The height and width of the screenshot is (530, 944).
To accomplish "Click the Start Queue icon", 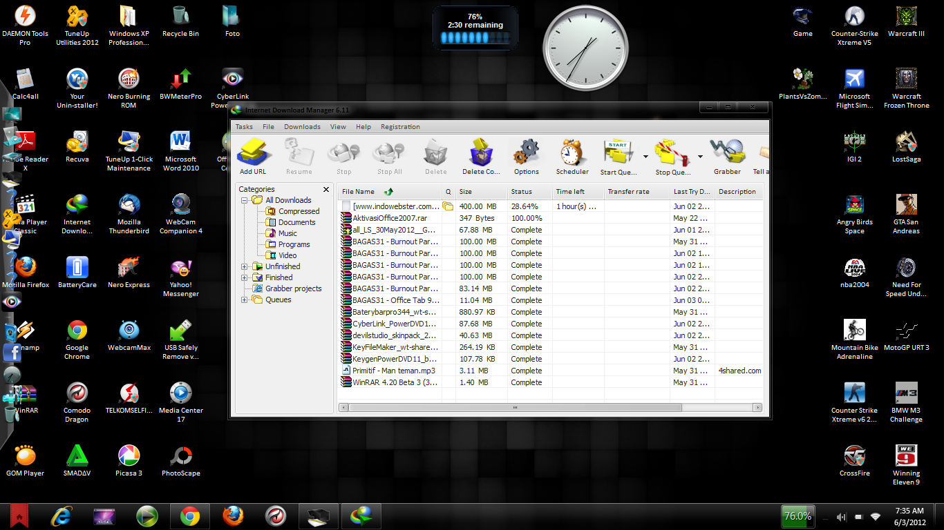I will pyautogui.click(x=618, y=152).
